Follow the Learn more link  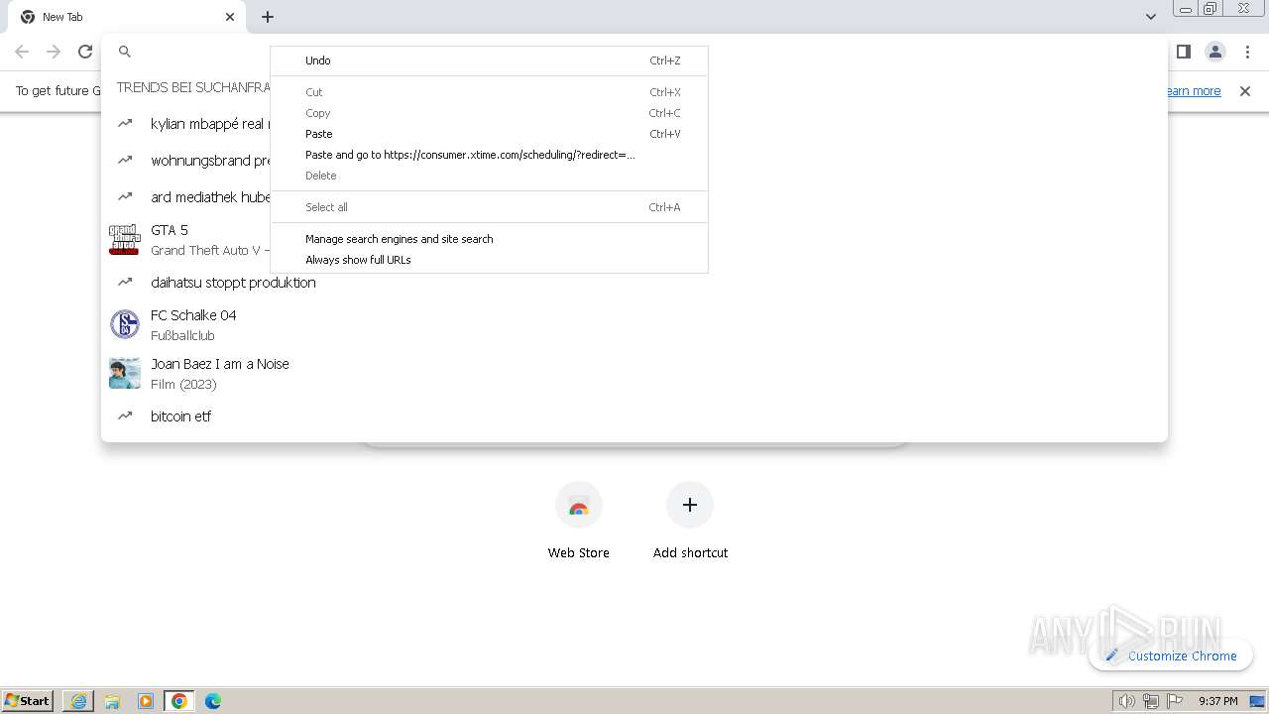[x=1193, y=91]
